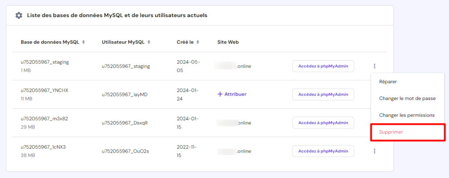Open phpMyAdmin for the u752055967_1cNX3 database
This screenshot has width=449, height=178.
coord(323,151)
